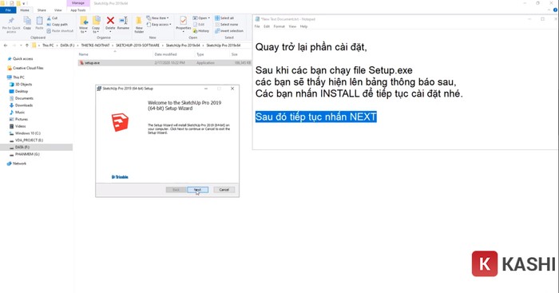Open Notepad File menu
This screenshot has height=293, width=559.
pyautogui.click(x=257, y=26)
